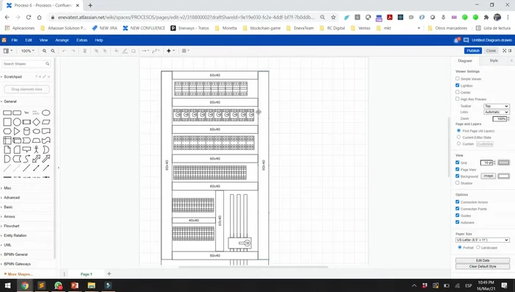The image size is (515, 292).
Task: Expand the Entity Relation shape category
Action: 15,235
